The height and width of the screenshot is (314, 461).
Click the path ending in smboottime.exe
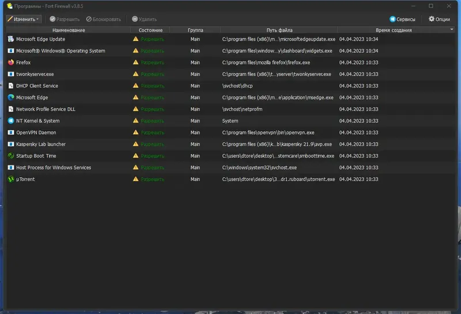tap(278, 156)
